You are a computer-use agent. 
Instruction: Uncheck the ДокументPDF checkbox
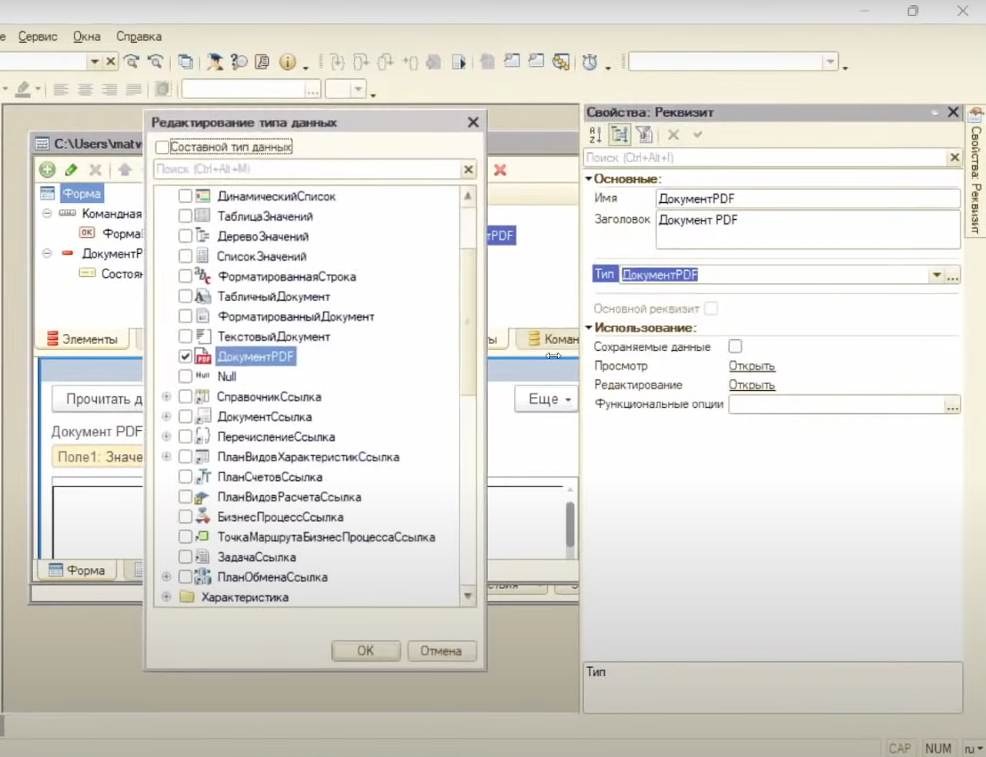click(x=185, y=357)
